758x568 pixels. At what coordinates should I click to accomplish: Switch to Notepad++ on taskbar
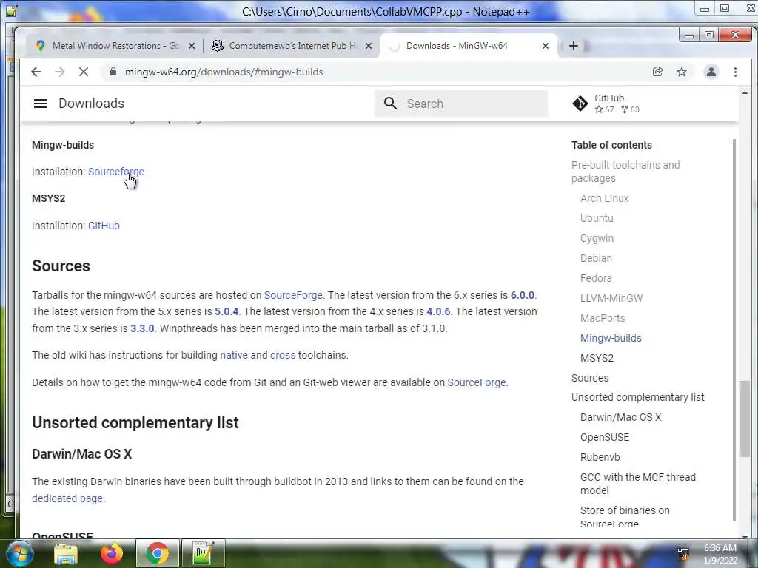(x=203, y=553)
